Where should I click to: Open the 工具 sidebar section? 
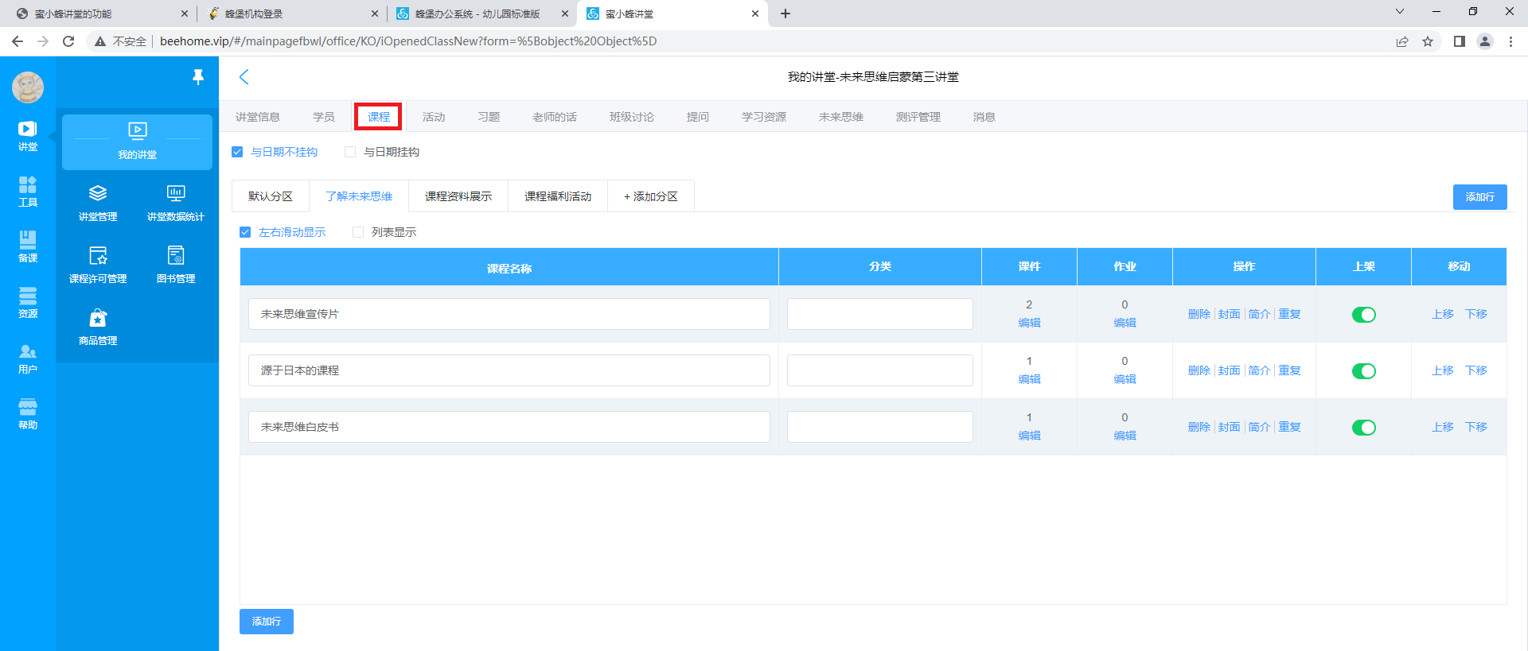pos(27,191)
